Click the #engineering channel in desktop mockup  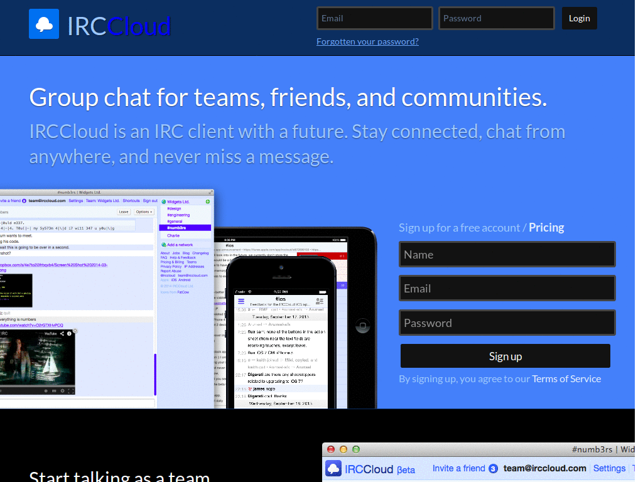tap(178, 215)
